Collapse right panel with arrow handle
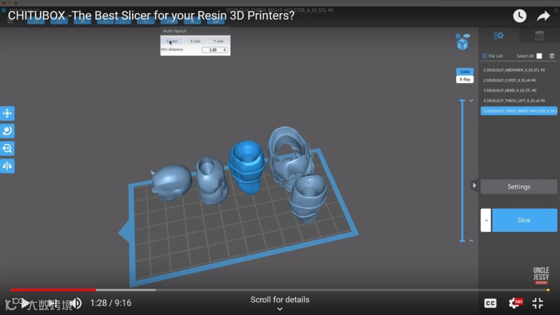This screenshot has height=315, width=560. 474,185
